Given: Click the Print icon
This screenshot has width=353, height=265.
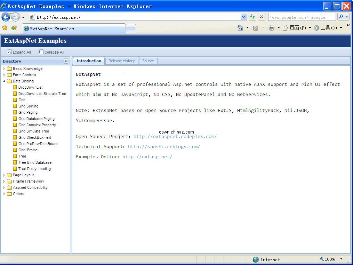Looking at the screenshot, I should point(272,28).
